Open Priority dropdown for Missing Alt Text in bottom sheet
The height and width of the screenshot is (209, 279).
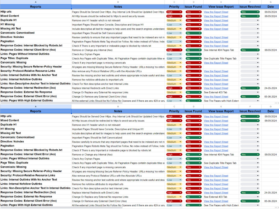[x=174, y=133]
